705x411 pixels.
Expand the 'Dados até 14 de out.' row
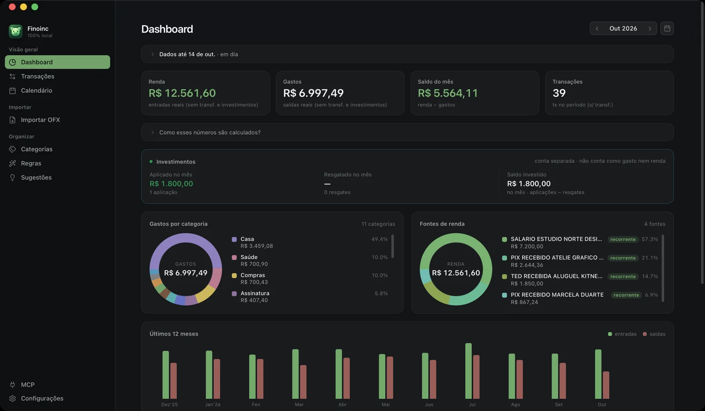pos(407,54)
